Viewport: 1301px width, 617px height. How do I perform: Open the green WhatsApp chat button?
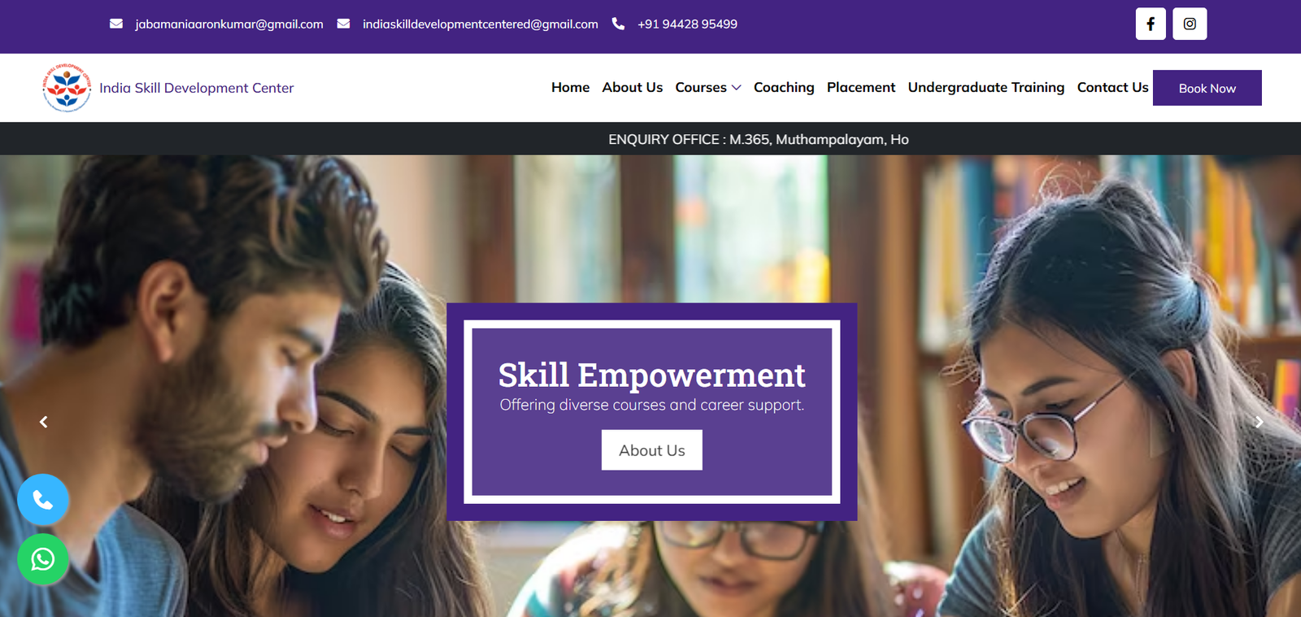(x=43, y=559)
